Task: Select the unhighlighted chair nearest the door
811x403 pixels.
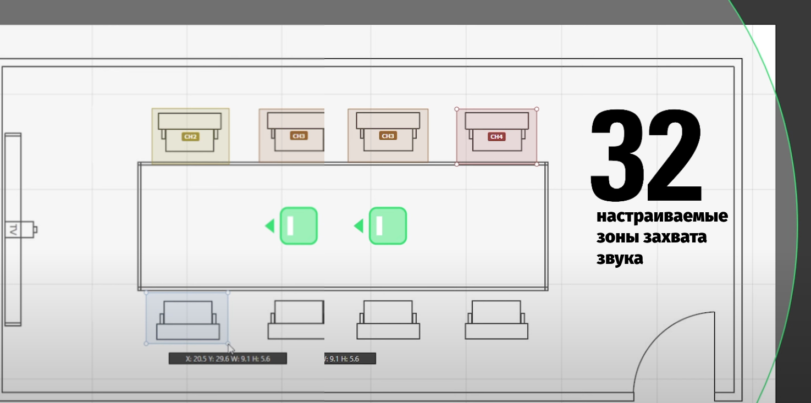Action: 496,319
